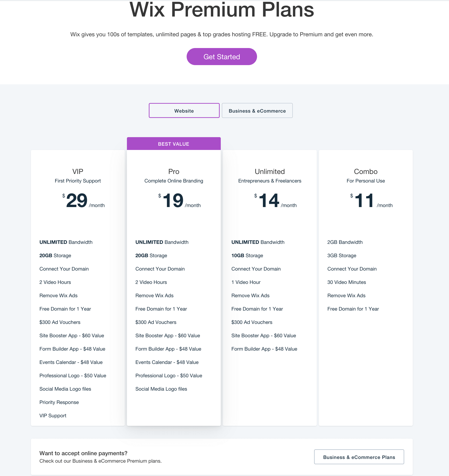This screenshot has width=449, height=476.
Task: Click 'Want to accept online payments?' heading
Action: click(x=83, y=453)
